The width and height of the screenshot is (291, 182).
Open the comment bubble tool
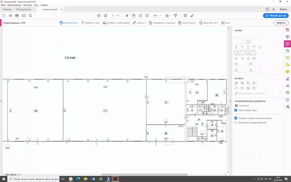point(185,16)
